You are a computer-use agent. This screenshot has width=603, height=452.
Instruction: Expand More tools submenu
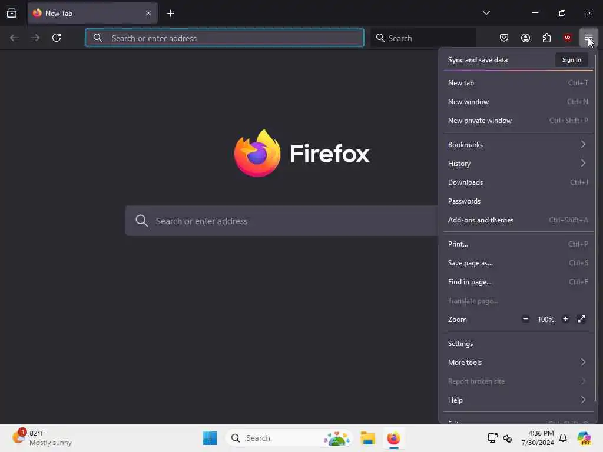518,363
